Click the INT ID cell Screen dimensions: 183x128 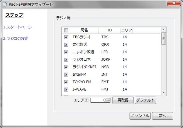point(104,74)
